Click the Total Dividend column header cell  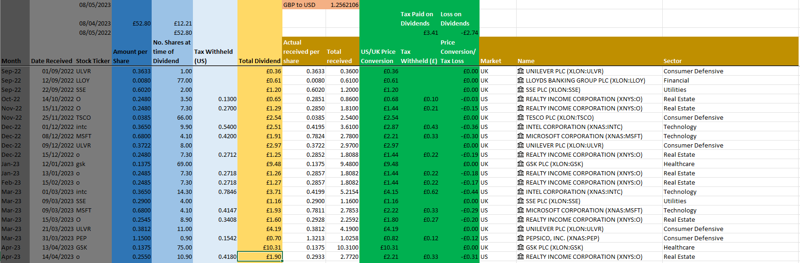tap(259, 61)
